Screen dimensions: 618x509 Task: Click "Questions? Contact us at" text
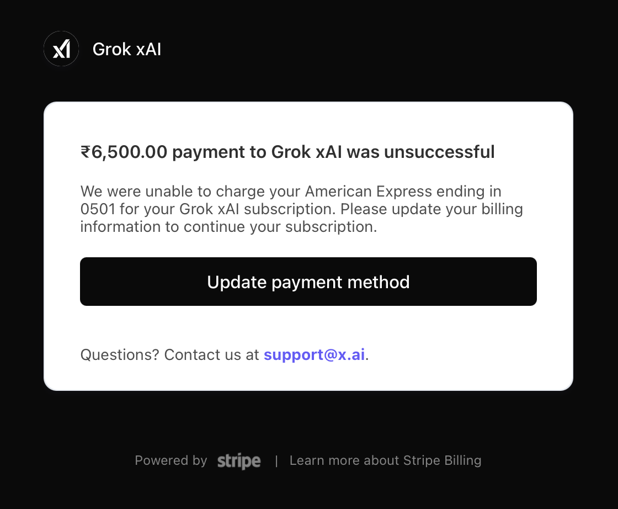pyautogui.click(x=169, y=355)
